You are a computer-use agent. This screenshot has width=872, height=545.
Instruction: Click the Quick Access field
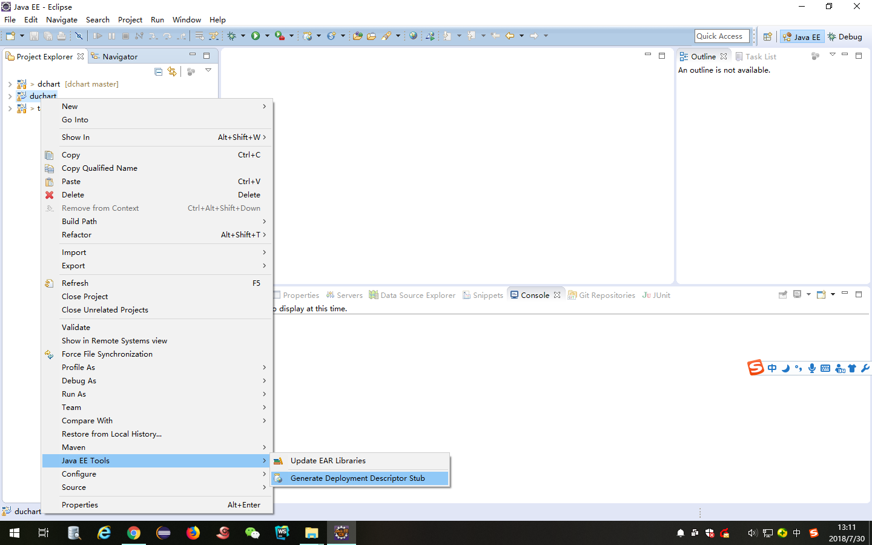click(x=722, y=36)
